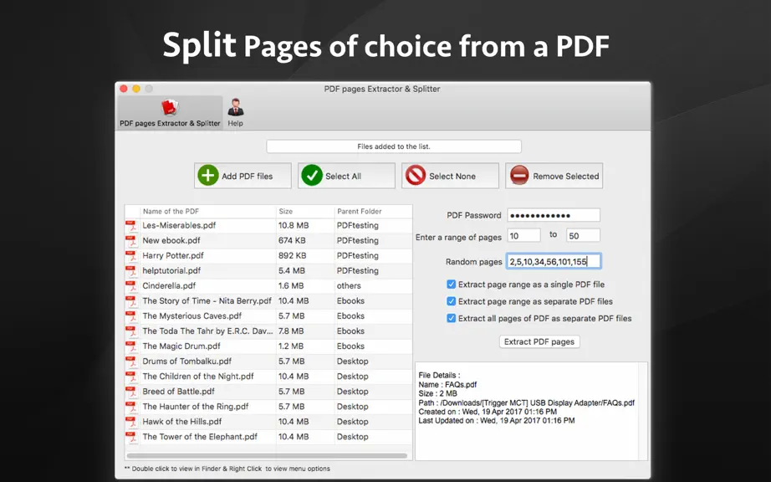The width and height of the screenshot is (771, 482).
Task: Select the New ebook.pdf file name
Action: click(x=171, y=240)
